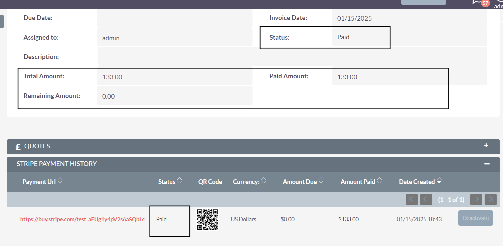Open the buy.stripe.com payment link
This screenshot has width=503, height=246.
(x=82, y=219)
